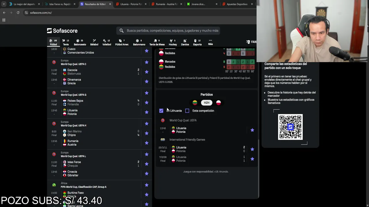Open the Balonmano sport category
369x207 pixels.
(139, 42)
